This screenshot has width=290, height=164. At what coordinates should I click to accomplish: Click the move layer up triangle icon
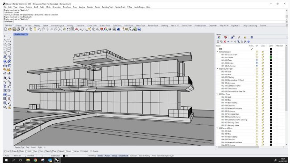[228, 42]
